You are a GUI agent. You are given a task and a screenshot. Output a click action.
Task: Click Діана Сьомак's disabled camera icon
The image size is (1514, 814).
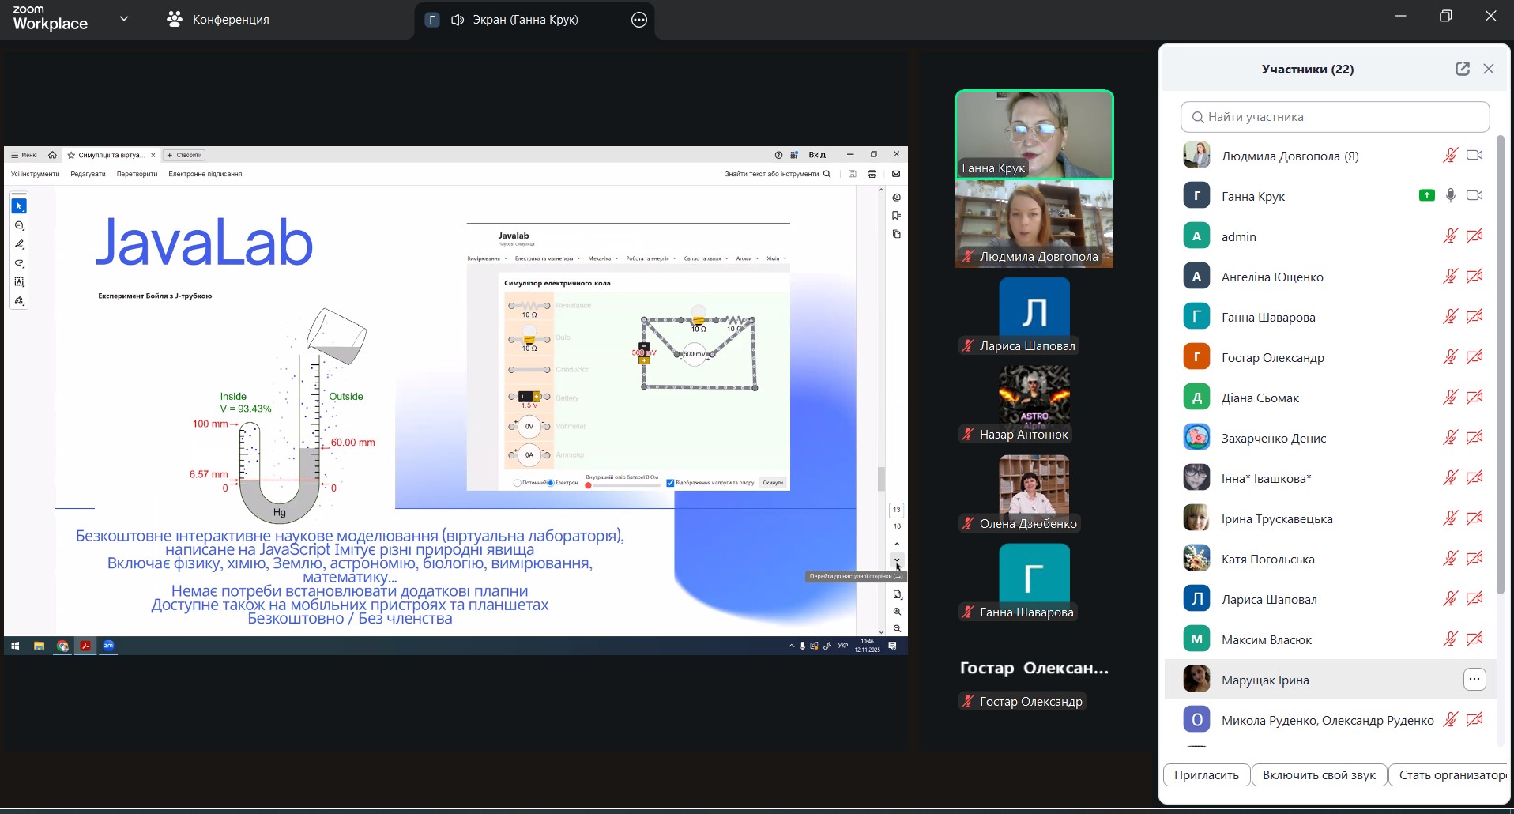coord(1474,398)
